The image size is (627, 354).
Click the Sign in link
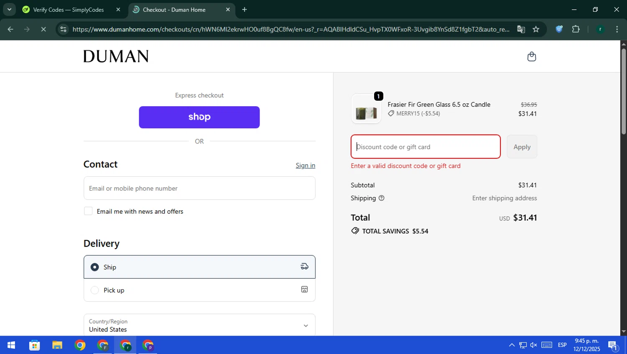tap(306, 166)
